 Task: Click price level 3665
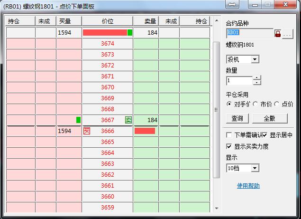click(x=108, y=142)
